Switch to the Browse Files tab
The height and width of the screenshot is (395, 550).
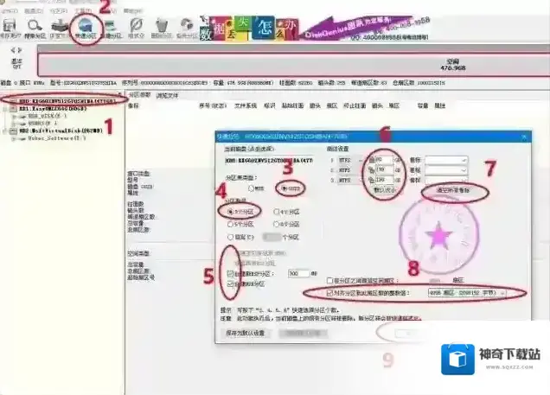[x=167, y=94]
